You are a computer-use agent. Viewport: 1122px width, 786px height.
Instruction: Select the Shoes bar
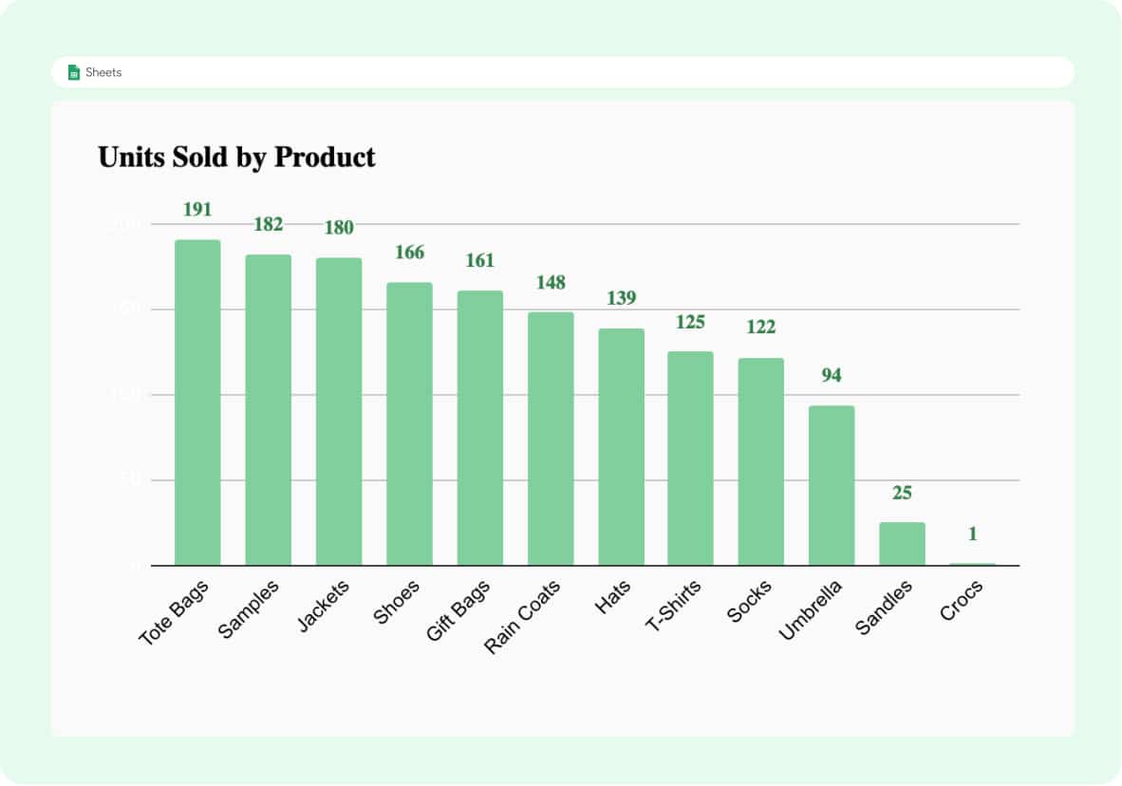pyautogui.click(x=409, y=423)
